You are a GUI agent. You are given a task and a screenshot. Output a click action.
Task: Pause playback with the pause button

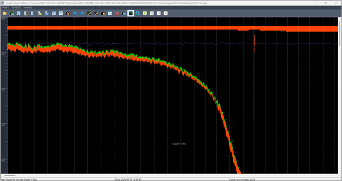(151, 13)
